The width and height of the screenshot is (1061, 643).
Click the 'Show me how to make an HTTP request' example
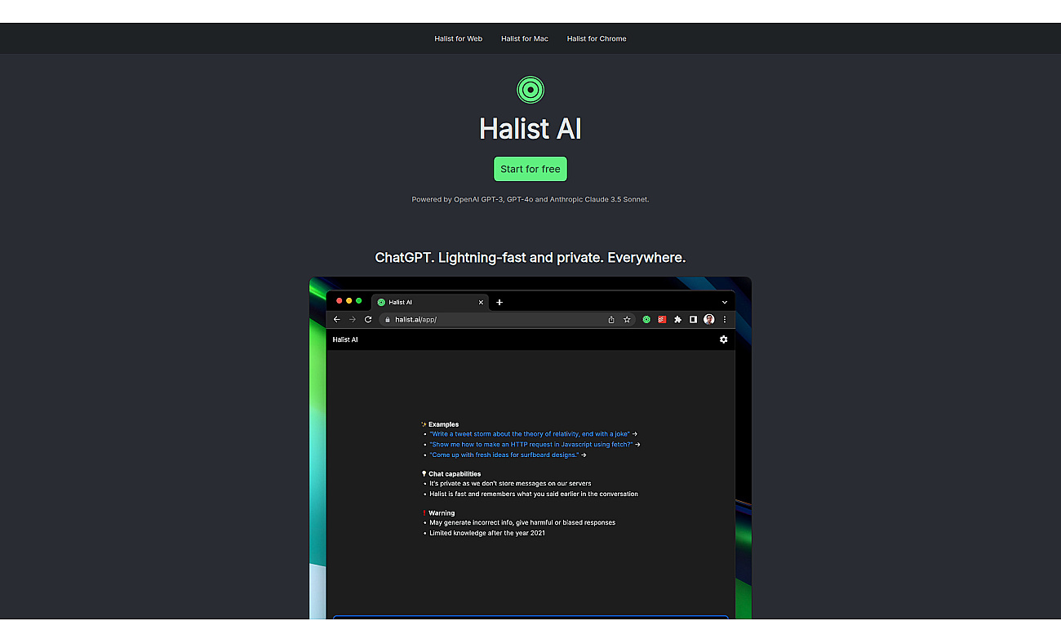[x=531, y=445]
